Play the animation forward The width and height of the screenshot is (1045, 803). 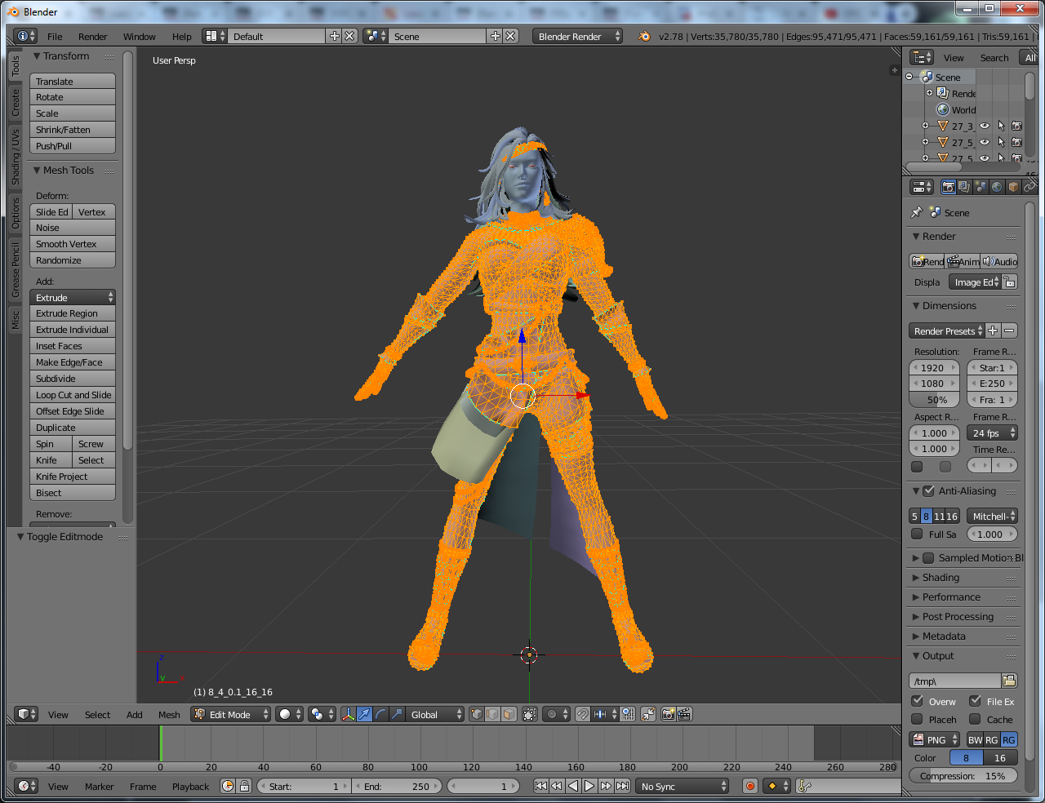pyautogui.click(x=589, y=786)
